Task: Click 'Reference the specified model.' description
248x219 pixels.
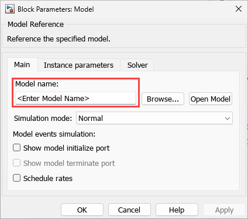Action: 58,39
